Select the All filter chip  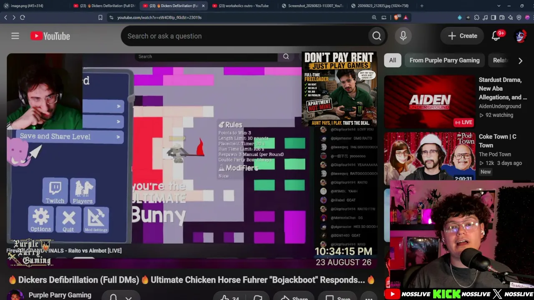pos(393,60)
